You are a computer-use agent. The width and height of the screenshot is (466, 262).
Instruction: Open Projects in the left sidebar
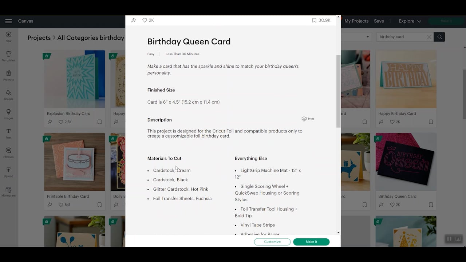pyautogui.click(x=8, y=75)
